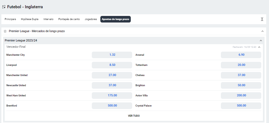Image resolution: width=269 pixels, height=123 pixels.
Task: Click the Aston Villa team name
Action: coord(142,96)
